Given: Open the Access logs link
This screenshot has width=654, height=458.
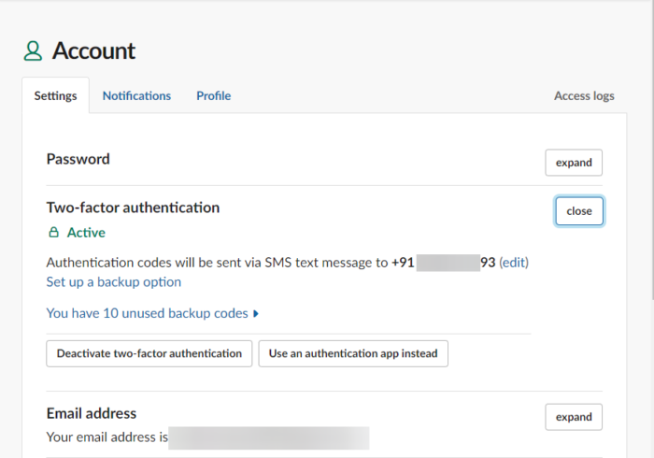Looking at the screenshot, I should tap(584, 95).
